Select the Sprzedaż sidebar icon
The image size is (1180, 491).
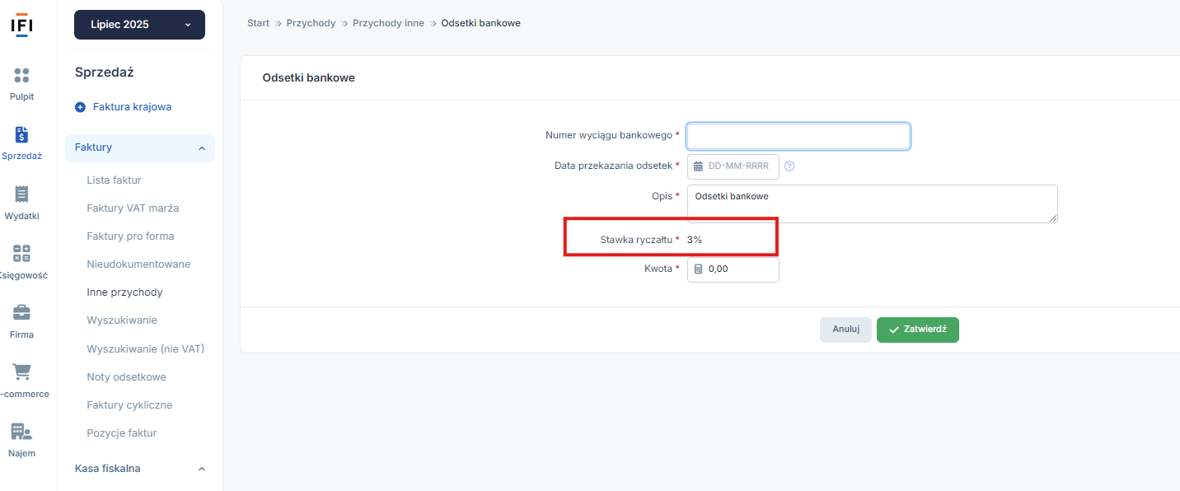coord(22,135)
